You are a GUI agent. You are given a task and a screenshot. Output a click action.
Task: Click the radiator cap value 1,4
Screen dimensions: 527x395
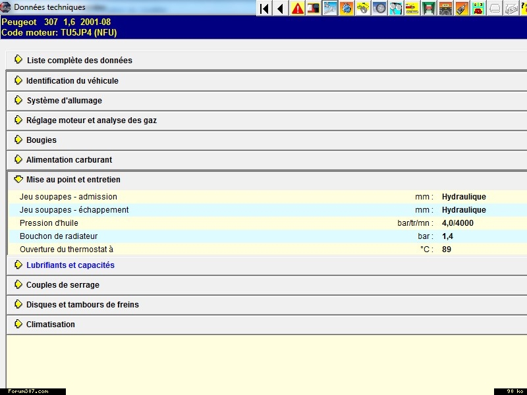point(447,236)
